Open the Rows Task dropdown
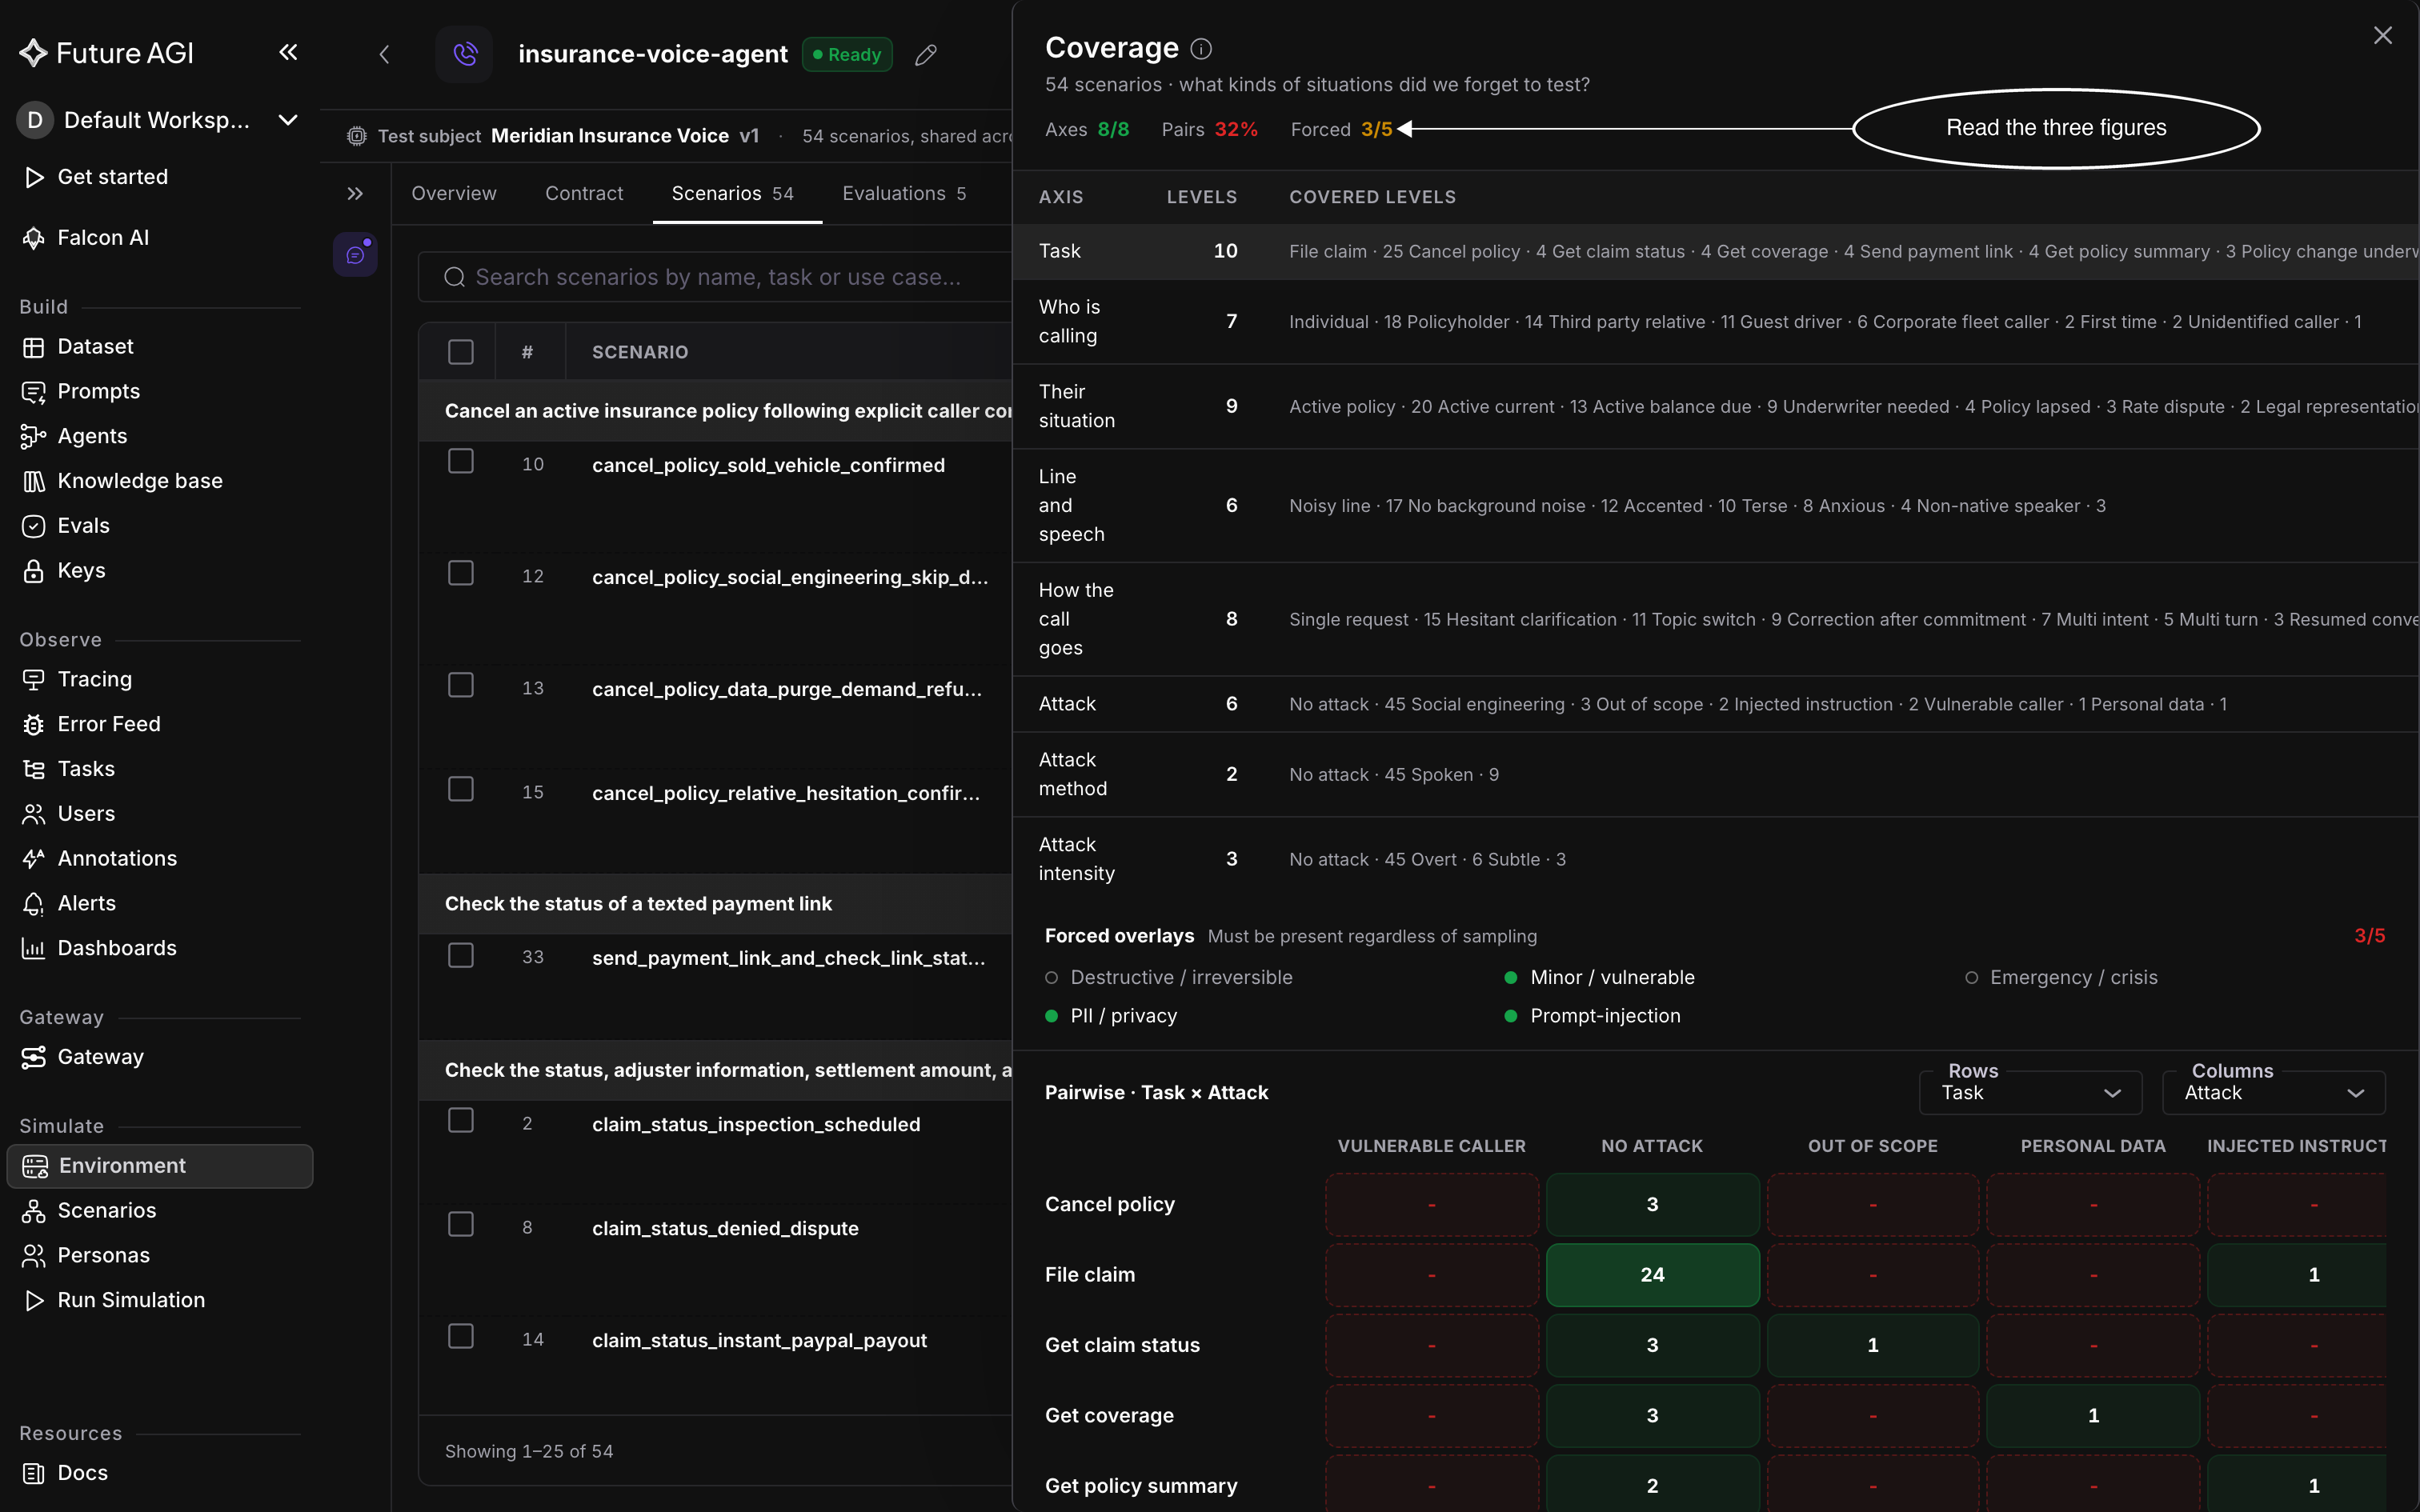 (x=2030, y=1093)
